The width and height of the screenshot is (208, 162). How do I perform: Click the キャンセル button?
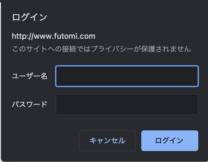[108, 141]
